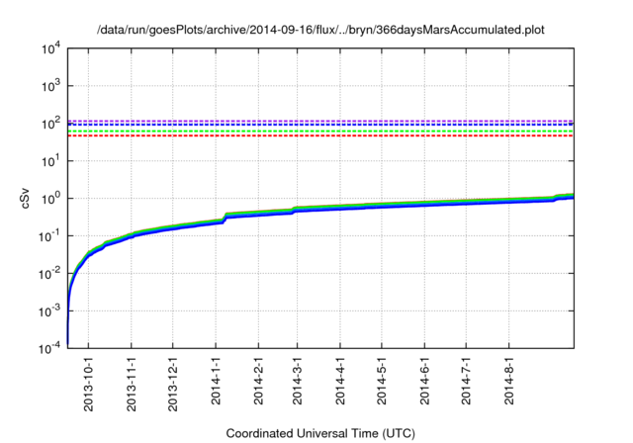Click the 2014-5-1 date label
The width and height of the screenshot is (633, 443).
(x=382, y=381)
